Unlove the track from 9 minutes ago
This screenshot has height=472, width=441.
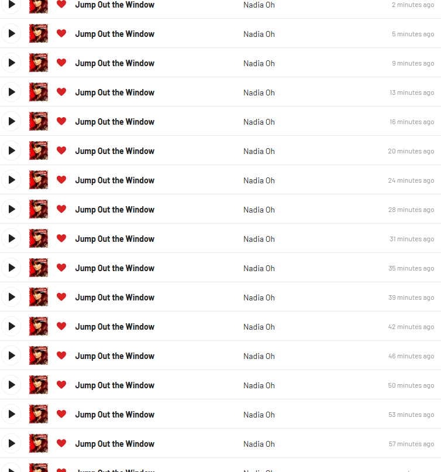coord(61,63)
